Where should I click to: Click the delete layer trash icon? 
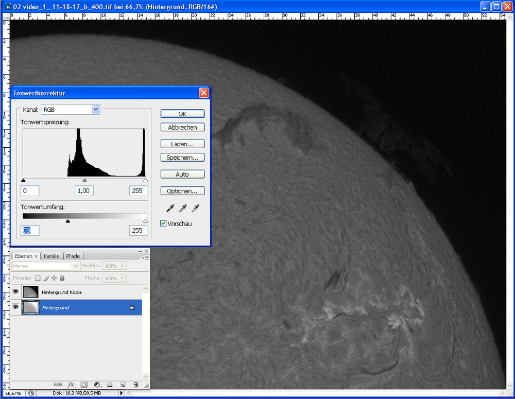coord(135,384)
